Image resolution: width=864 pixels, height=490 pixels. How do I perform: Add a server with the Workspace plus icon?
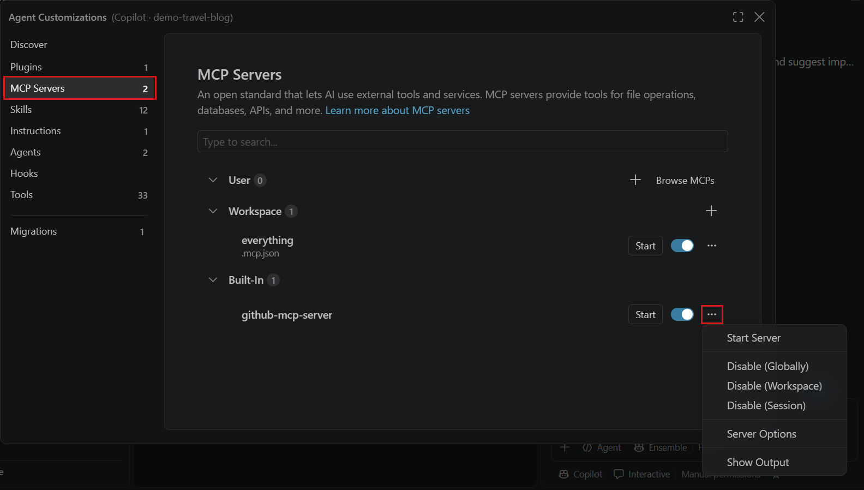711,211
